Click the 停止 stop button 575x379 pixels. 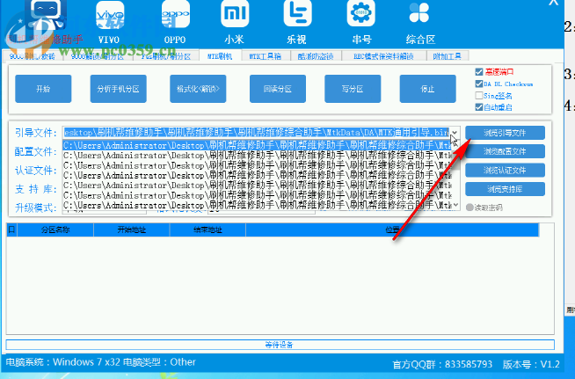(427, 89)
